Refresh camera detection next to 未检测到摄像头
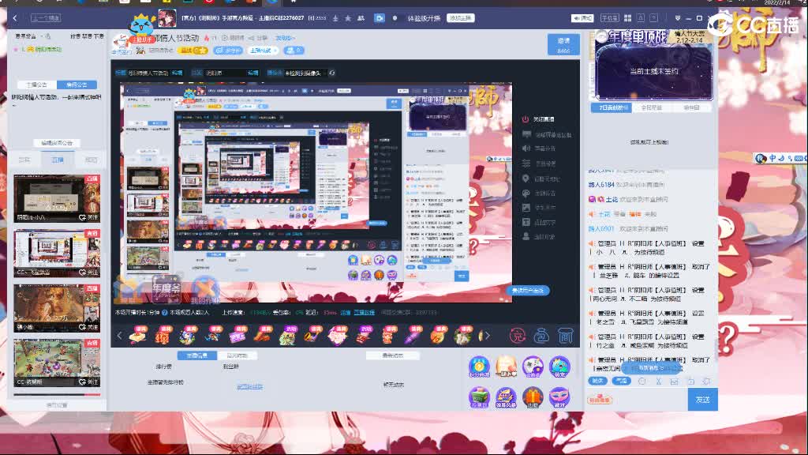Viewport: 808px width, 455px height. coord(332,73)
